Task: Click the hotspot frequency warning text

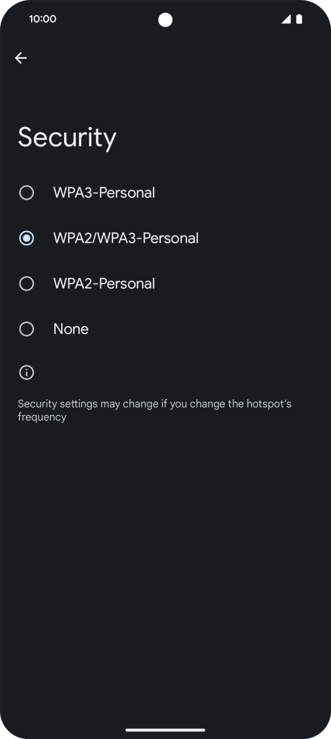Action: pyautogui.click(x=155, y=410)
